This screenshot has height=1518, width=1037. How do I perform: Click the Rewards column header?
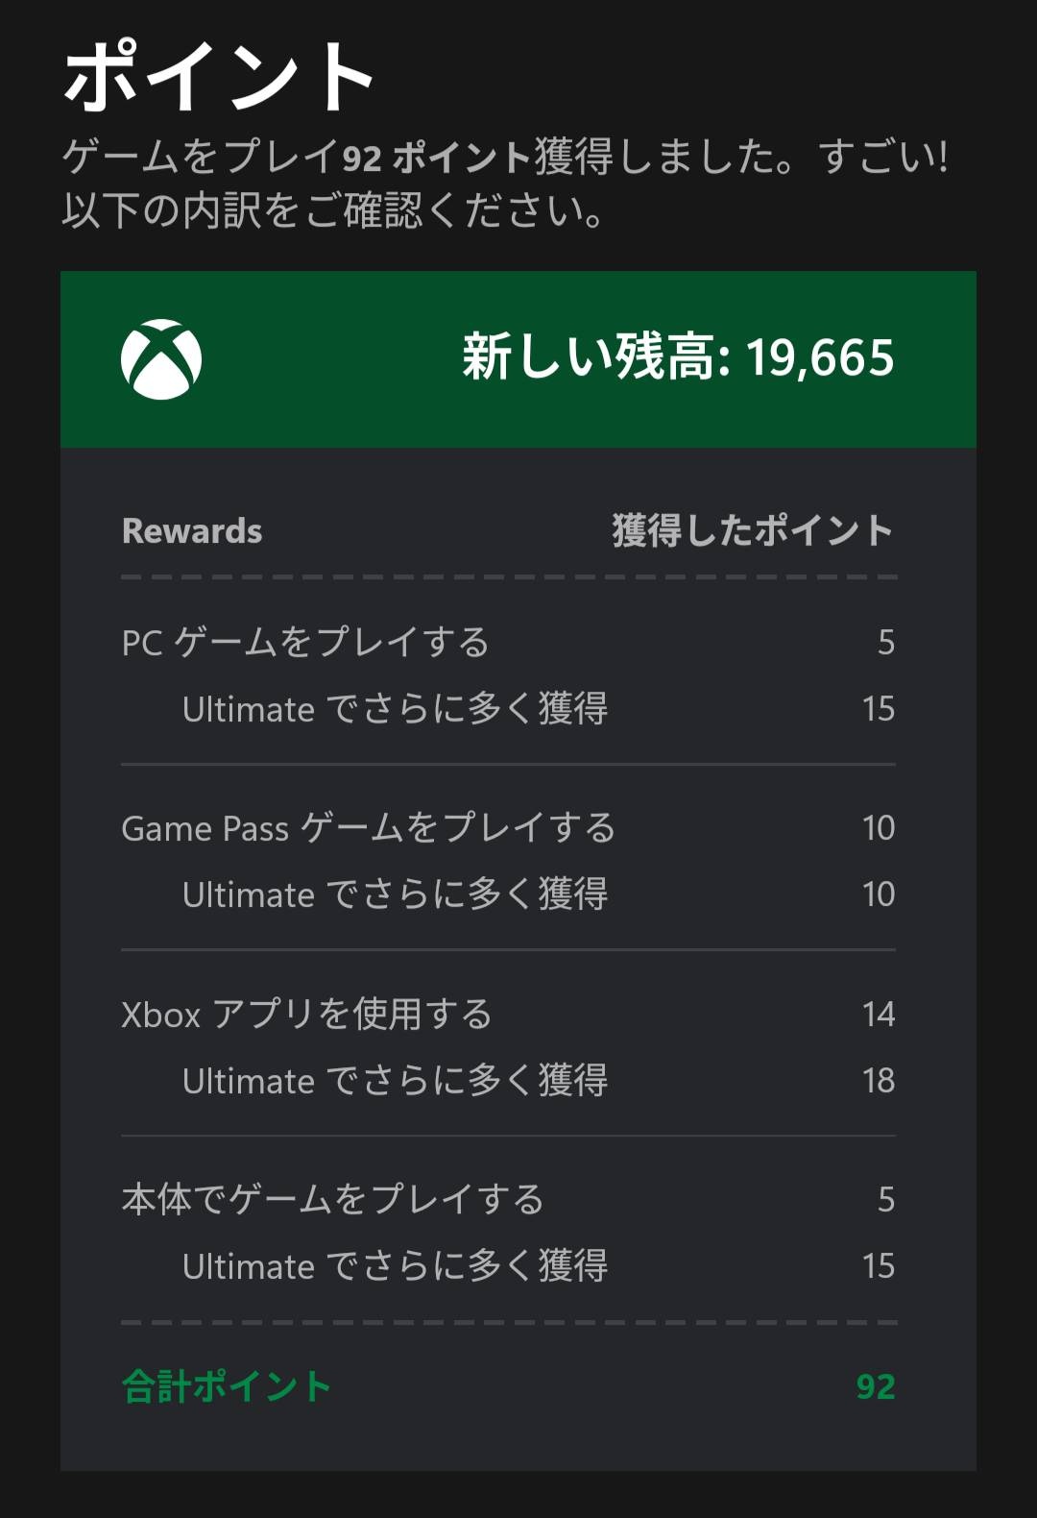point(192,531)
